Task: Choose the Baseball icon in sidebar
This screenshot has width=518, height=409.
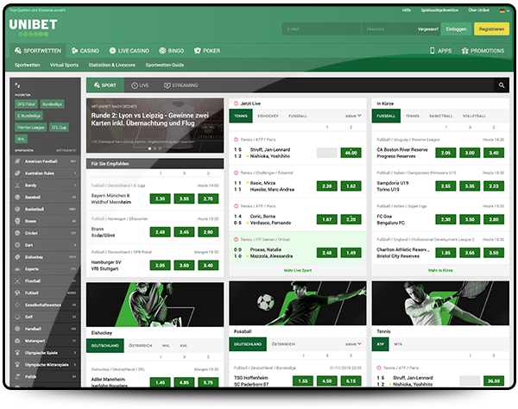Action: (17, 197)
